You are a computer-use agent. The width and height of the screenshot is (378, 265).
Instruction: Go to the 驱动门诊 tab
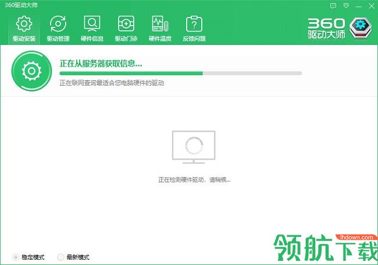126,29
